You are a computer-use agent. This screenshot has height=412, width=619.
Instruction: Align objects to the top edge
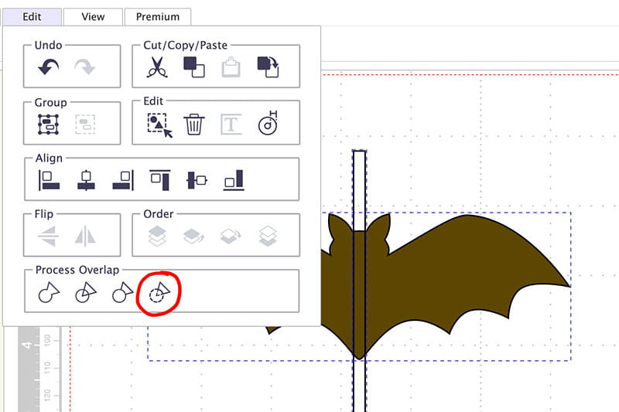pyautogui.click(x=159, y=180)
